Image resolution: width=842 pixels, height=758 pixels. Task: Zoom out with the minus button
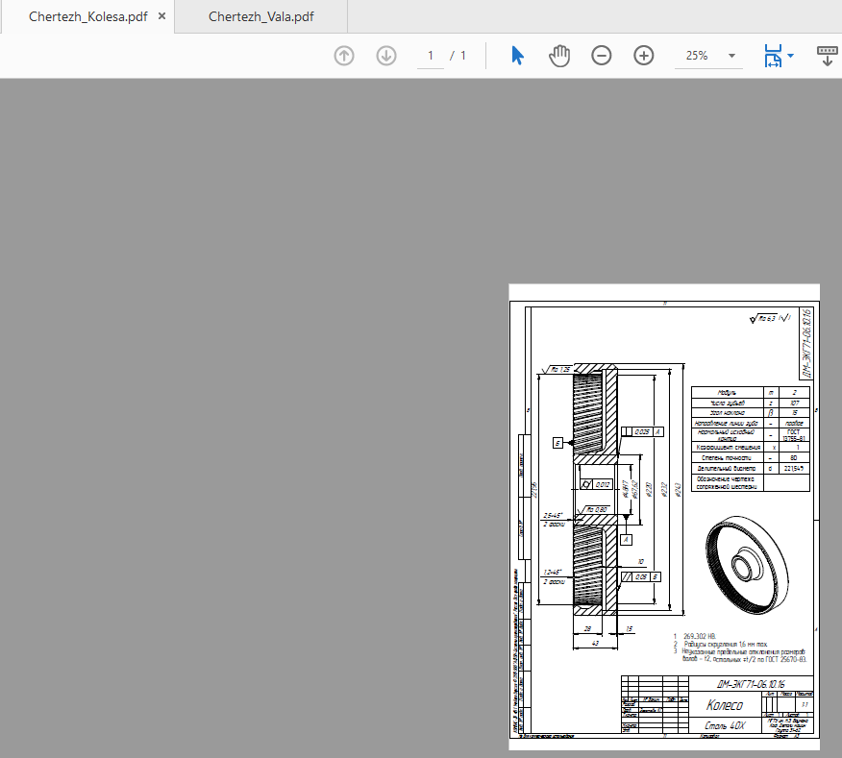tap(602, 56)
